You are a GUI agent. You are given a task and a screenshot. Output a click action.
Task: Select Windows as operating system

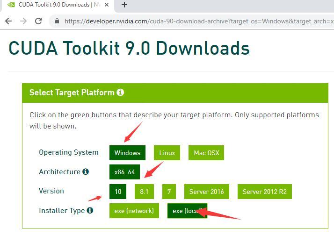point(127,153)
